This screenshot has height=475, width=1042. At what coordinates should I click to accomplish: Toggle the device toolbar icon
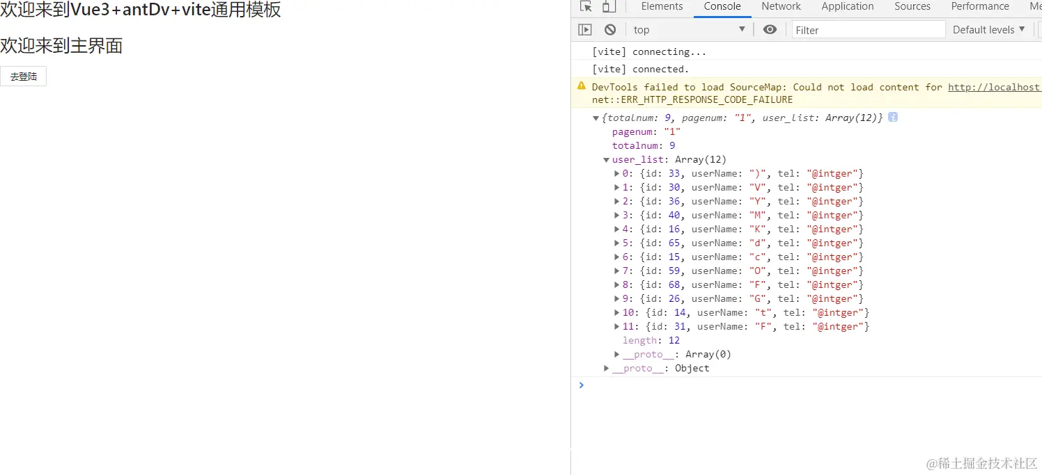coord(609,6)
